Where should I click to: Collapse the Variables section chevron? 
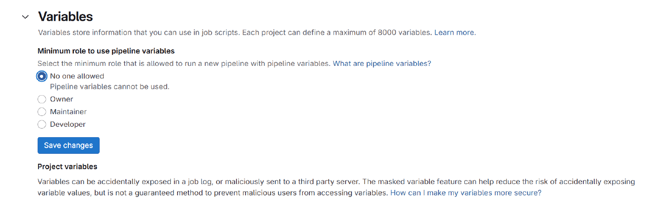click(x=25, y=17)
